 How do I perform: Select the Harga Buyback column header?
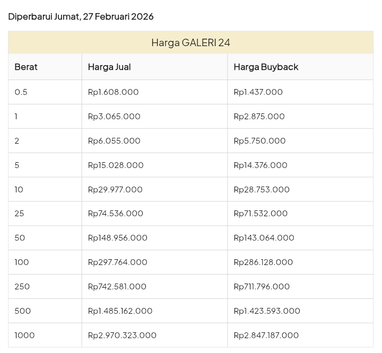(266, 67)
